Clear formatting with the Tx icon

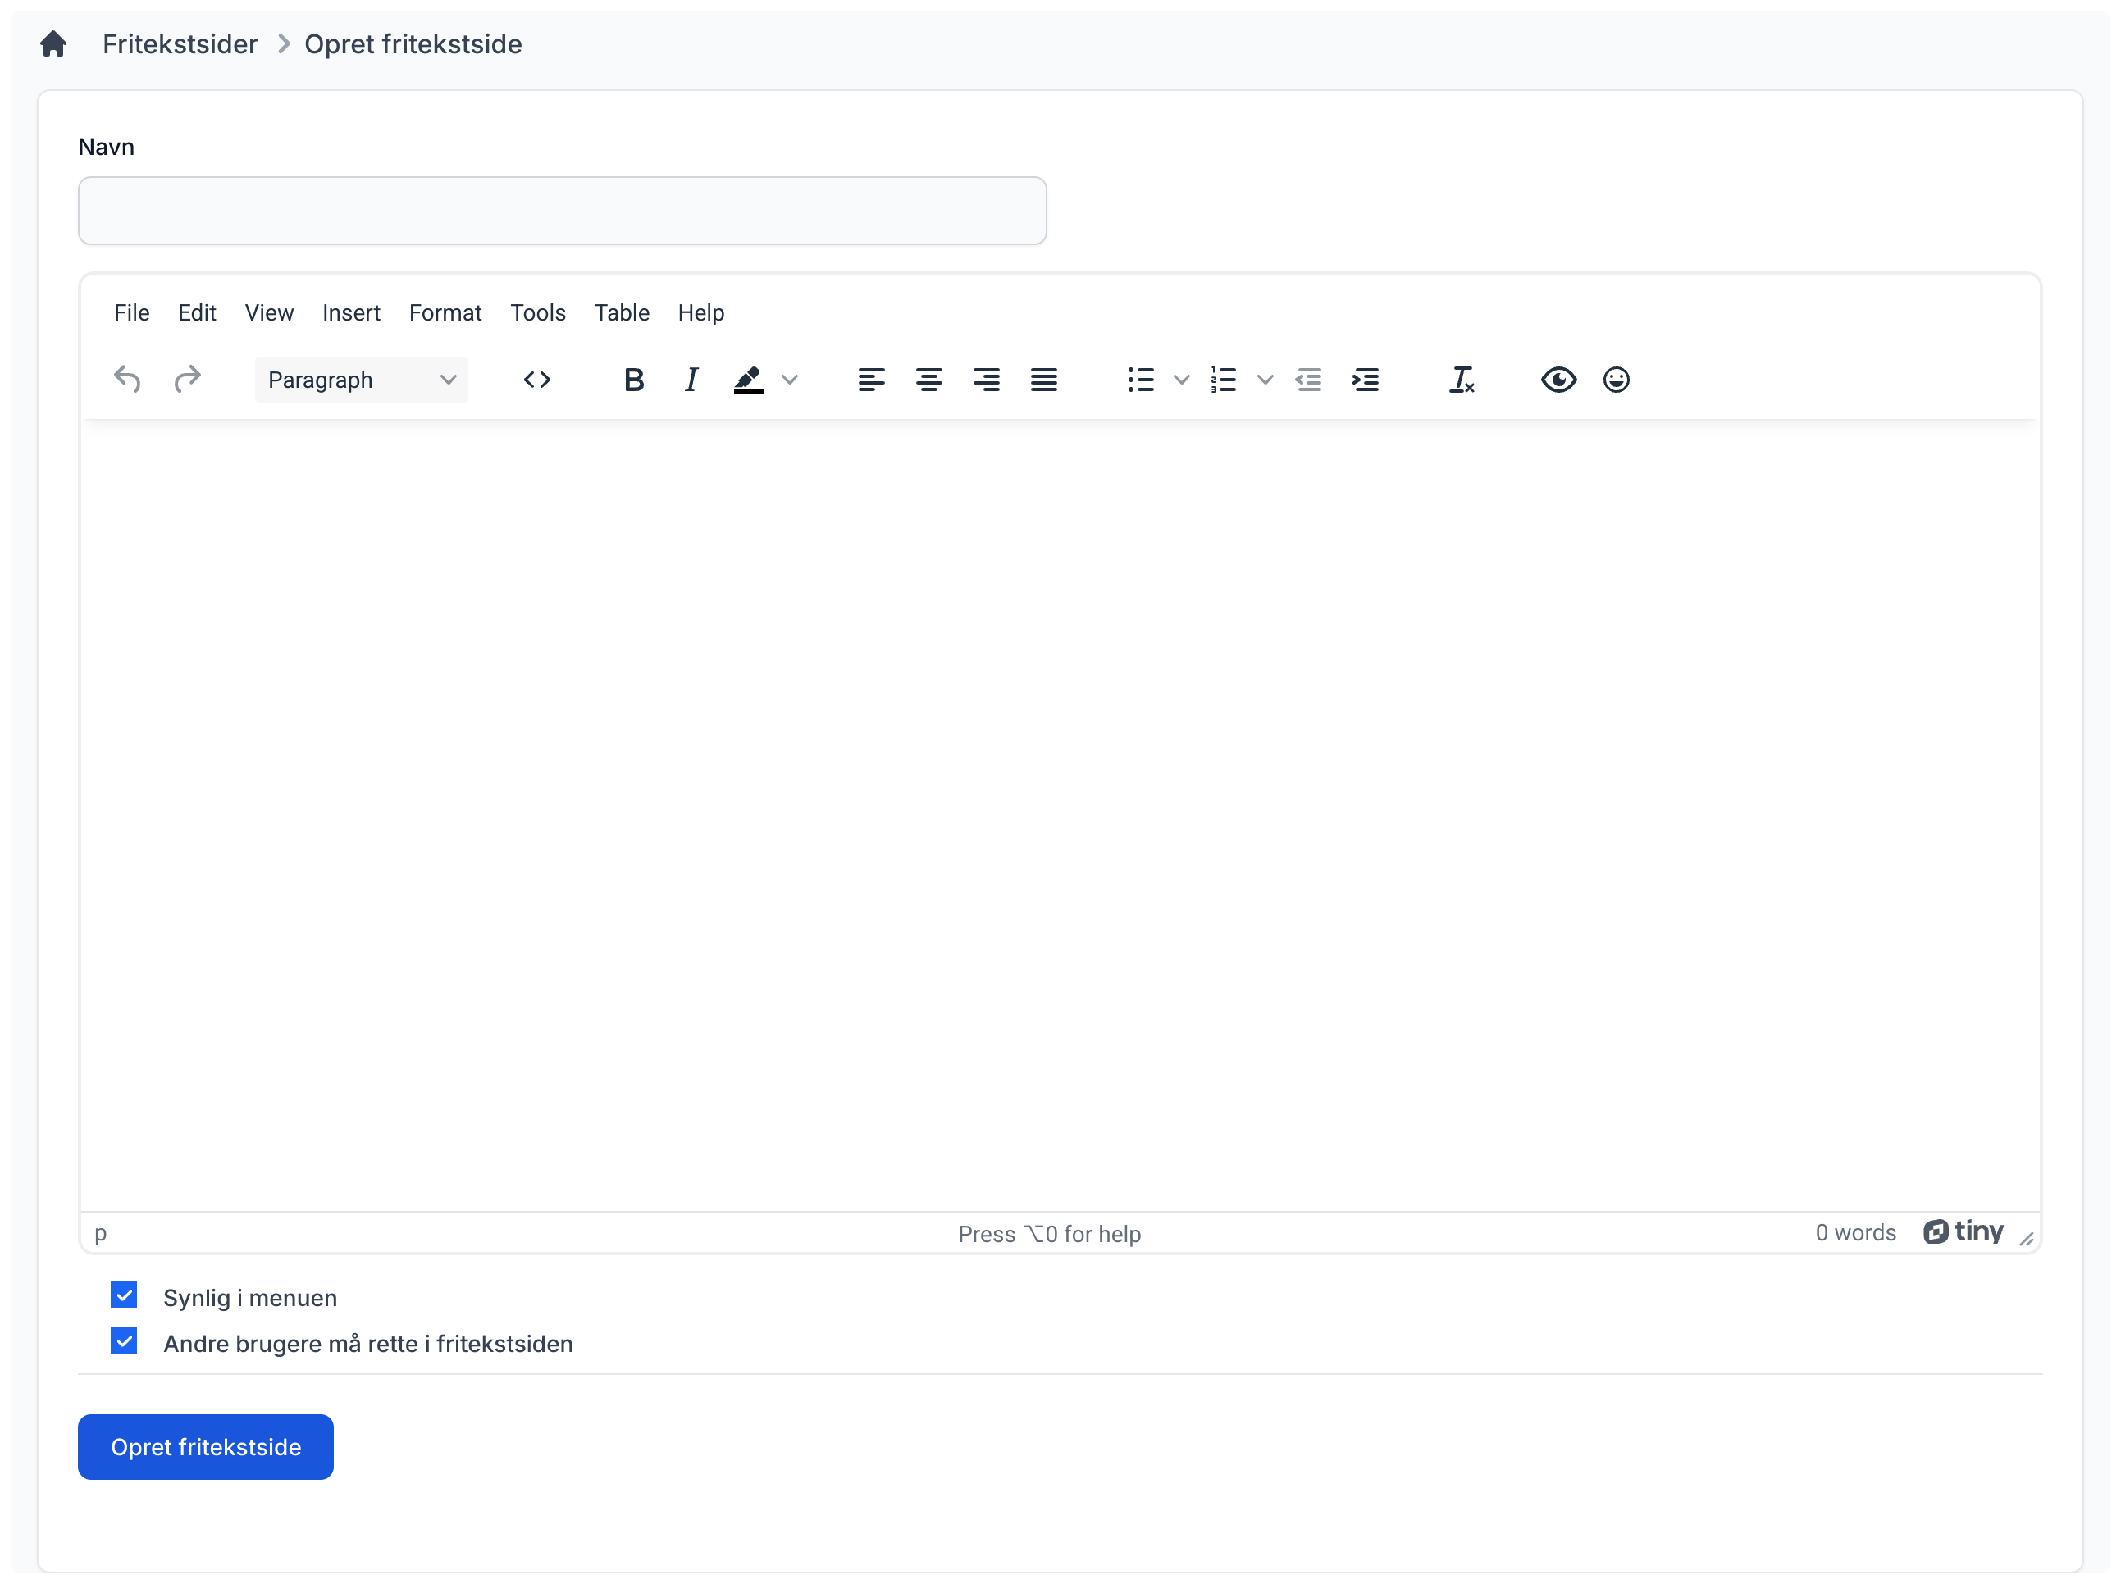[x=1461, y=380]
